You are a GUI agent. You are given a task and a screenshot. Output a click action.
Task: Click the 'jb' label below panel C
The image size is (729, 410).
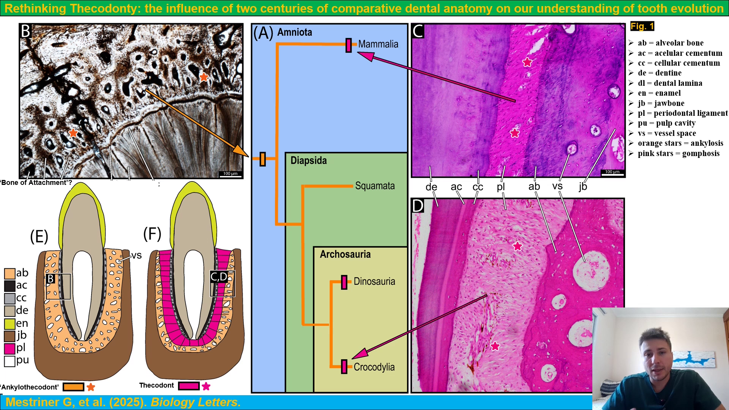[583, 186]
